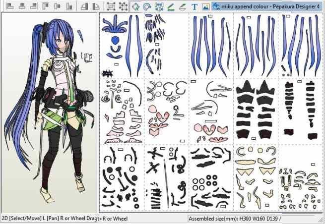Select the insert image tool
Viewport: 325px width, 224px height.
pos(205,7)
